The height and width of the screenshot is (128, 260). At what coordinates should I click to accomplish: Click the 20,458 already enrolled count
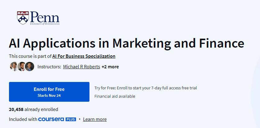pyautogui.click(x=34, y=109)
